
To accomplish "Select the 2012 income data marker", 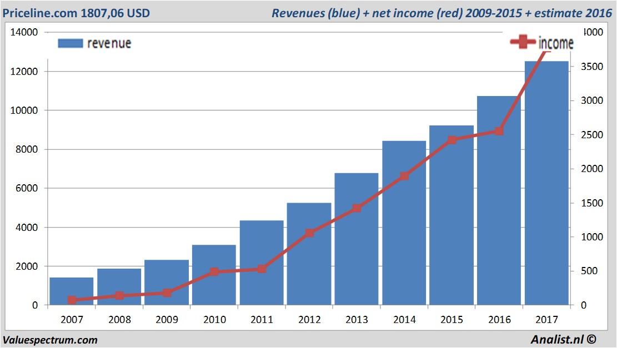I will pyautogui.click(x=309, y=233).
